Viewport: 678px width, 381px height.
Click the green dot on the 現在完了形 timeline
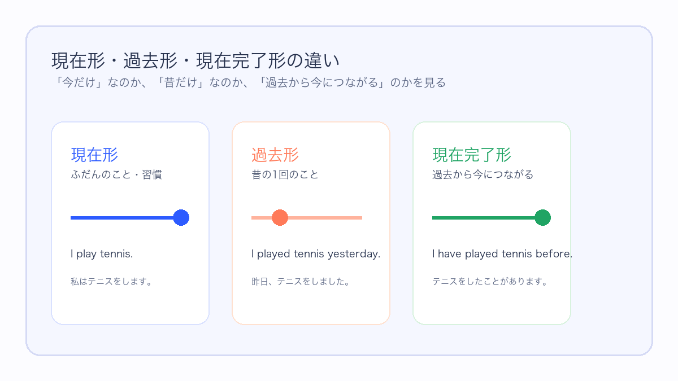coord(542,217)
